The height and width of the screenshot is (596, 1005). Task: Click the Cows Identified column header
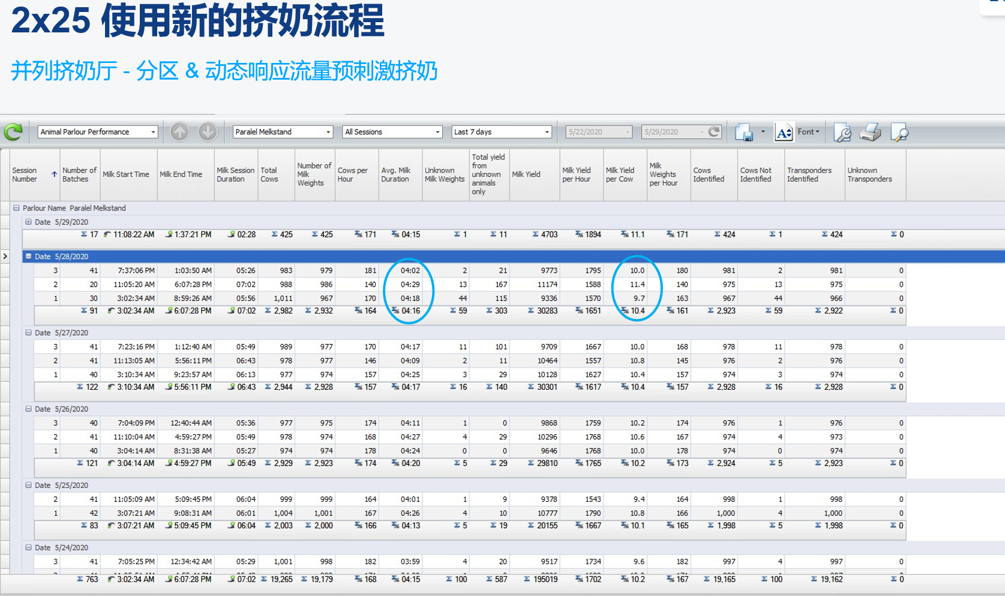(x=714, y=174)
